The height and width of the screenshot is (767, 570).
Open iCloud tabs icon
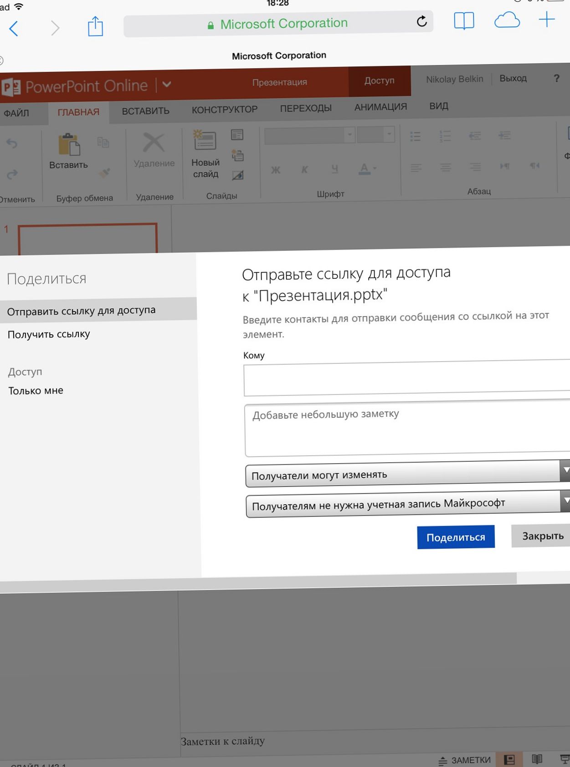coord(507,20)
